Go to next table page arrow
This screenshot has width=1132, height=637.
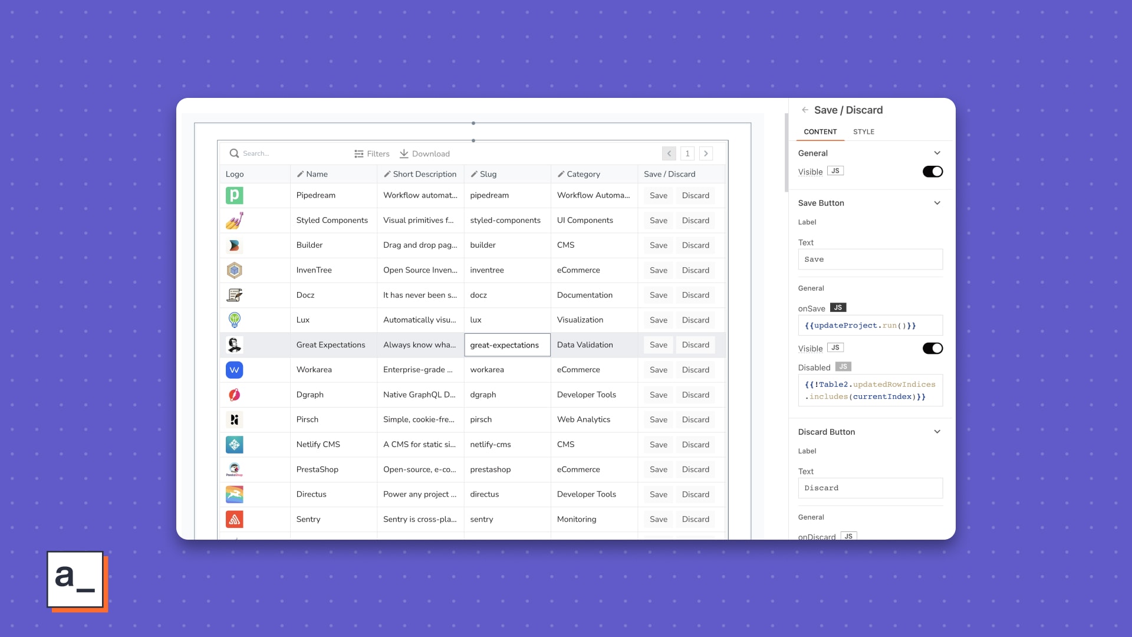tap(706, 154)
